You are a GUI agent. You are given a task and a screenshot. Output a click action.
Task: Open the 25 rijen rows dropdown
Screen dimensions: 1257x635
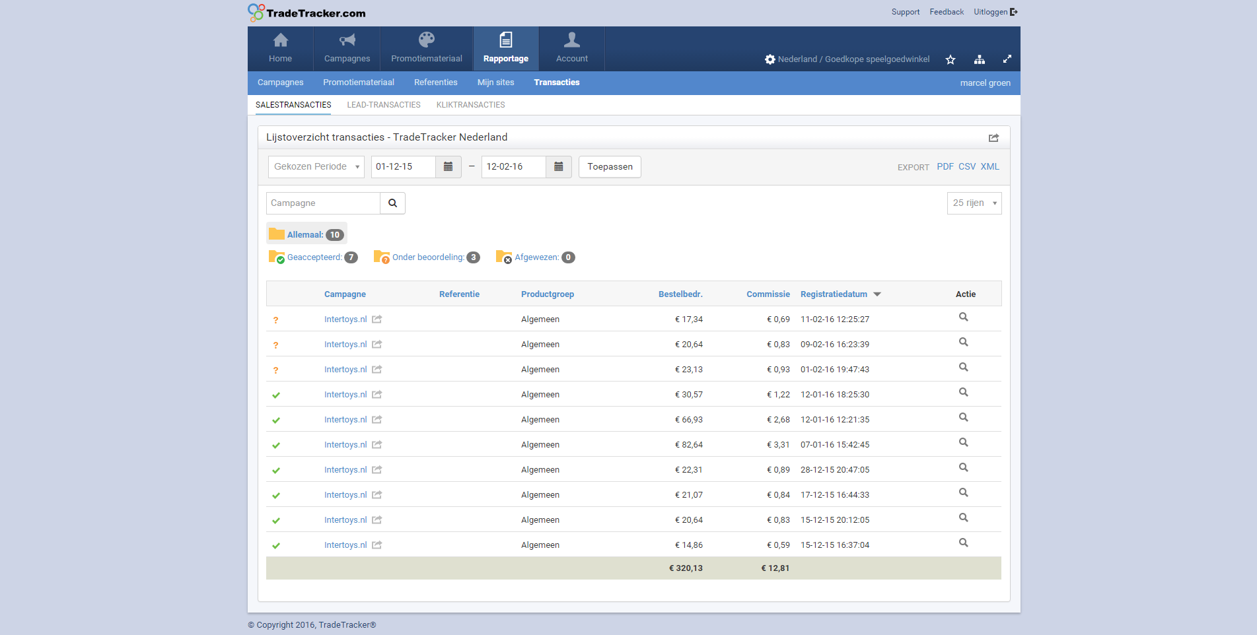pyautogui.click(x=974, y=203)
